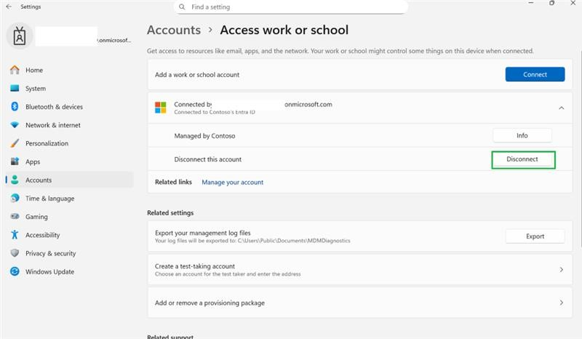The width and height of the screenshot is (582, 339).
Task: Click Managed by Contoso text
Action: [204, 136]
